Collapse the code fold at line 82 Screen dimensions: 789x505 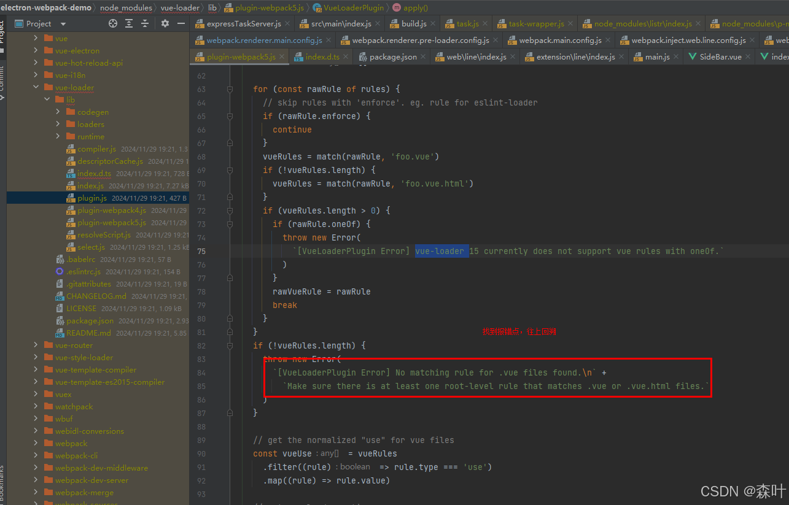(230, 345)
